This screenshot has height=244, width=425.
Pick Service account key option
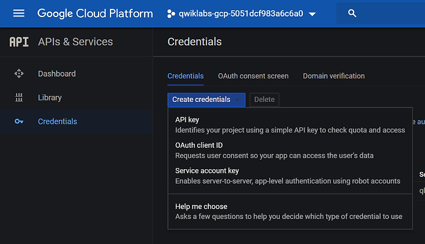(x=290, y=176)
